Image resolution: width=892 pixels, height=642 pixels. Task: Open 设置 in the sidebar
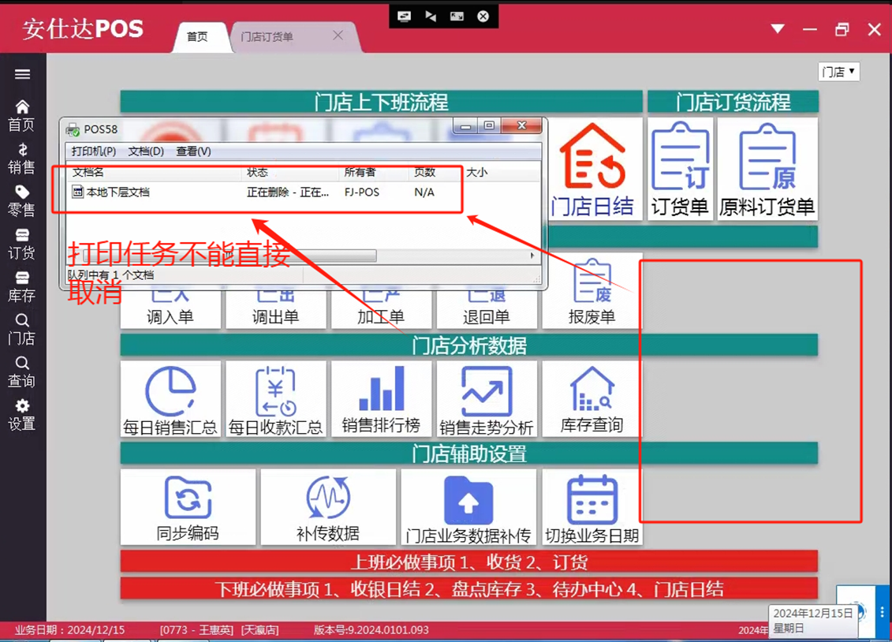(22, 415)
